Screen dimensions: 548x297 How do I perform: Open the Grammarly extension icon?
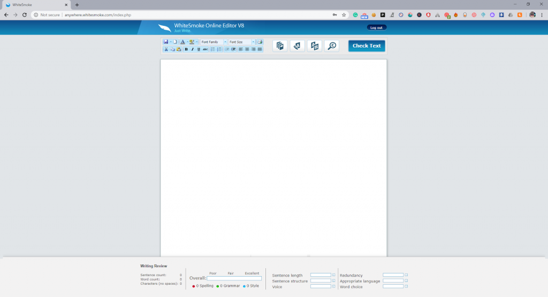click(x=355, y=15)
